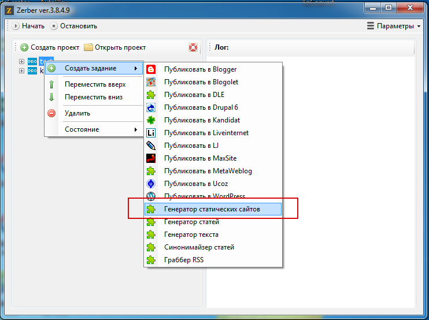Click the Drupal 6 icon

click(x=151, y=107)
